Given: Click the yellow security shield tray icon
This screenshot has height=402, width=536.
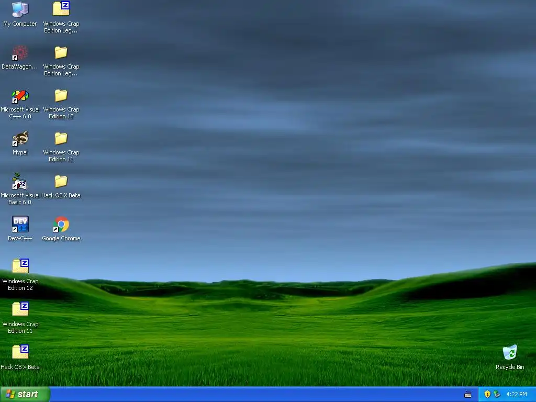Looking at the screenshot, I should 487,394.
